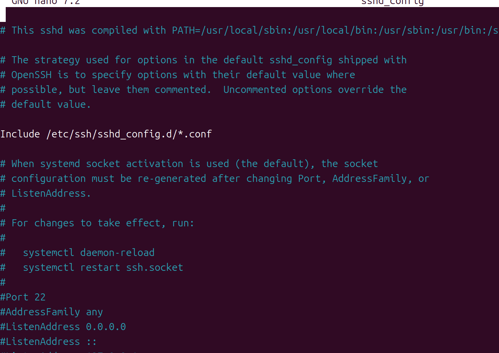
Task: Click the systemctl daemon-reload comment text
Action: point(89,253)
